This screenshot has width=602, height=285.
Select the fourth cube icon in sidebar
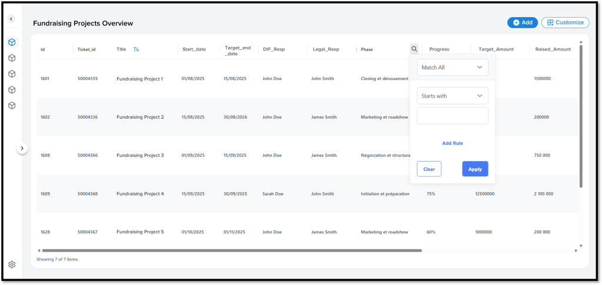coord(12,90)
